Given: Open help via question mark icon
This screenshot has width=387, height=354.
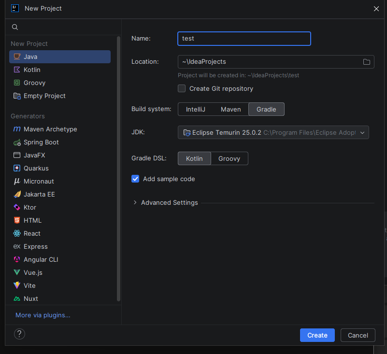Looking at the screenshot, I should [19, 334].
